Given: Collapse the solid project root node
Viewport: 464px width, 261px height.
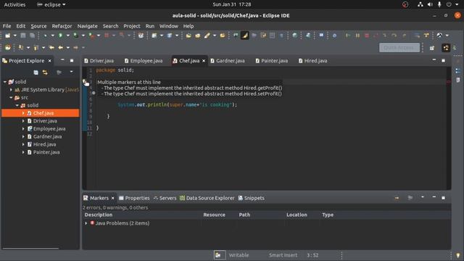Looking at the screenshot, I should 5,82.
